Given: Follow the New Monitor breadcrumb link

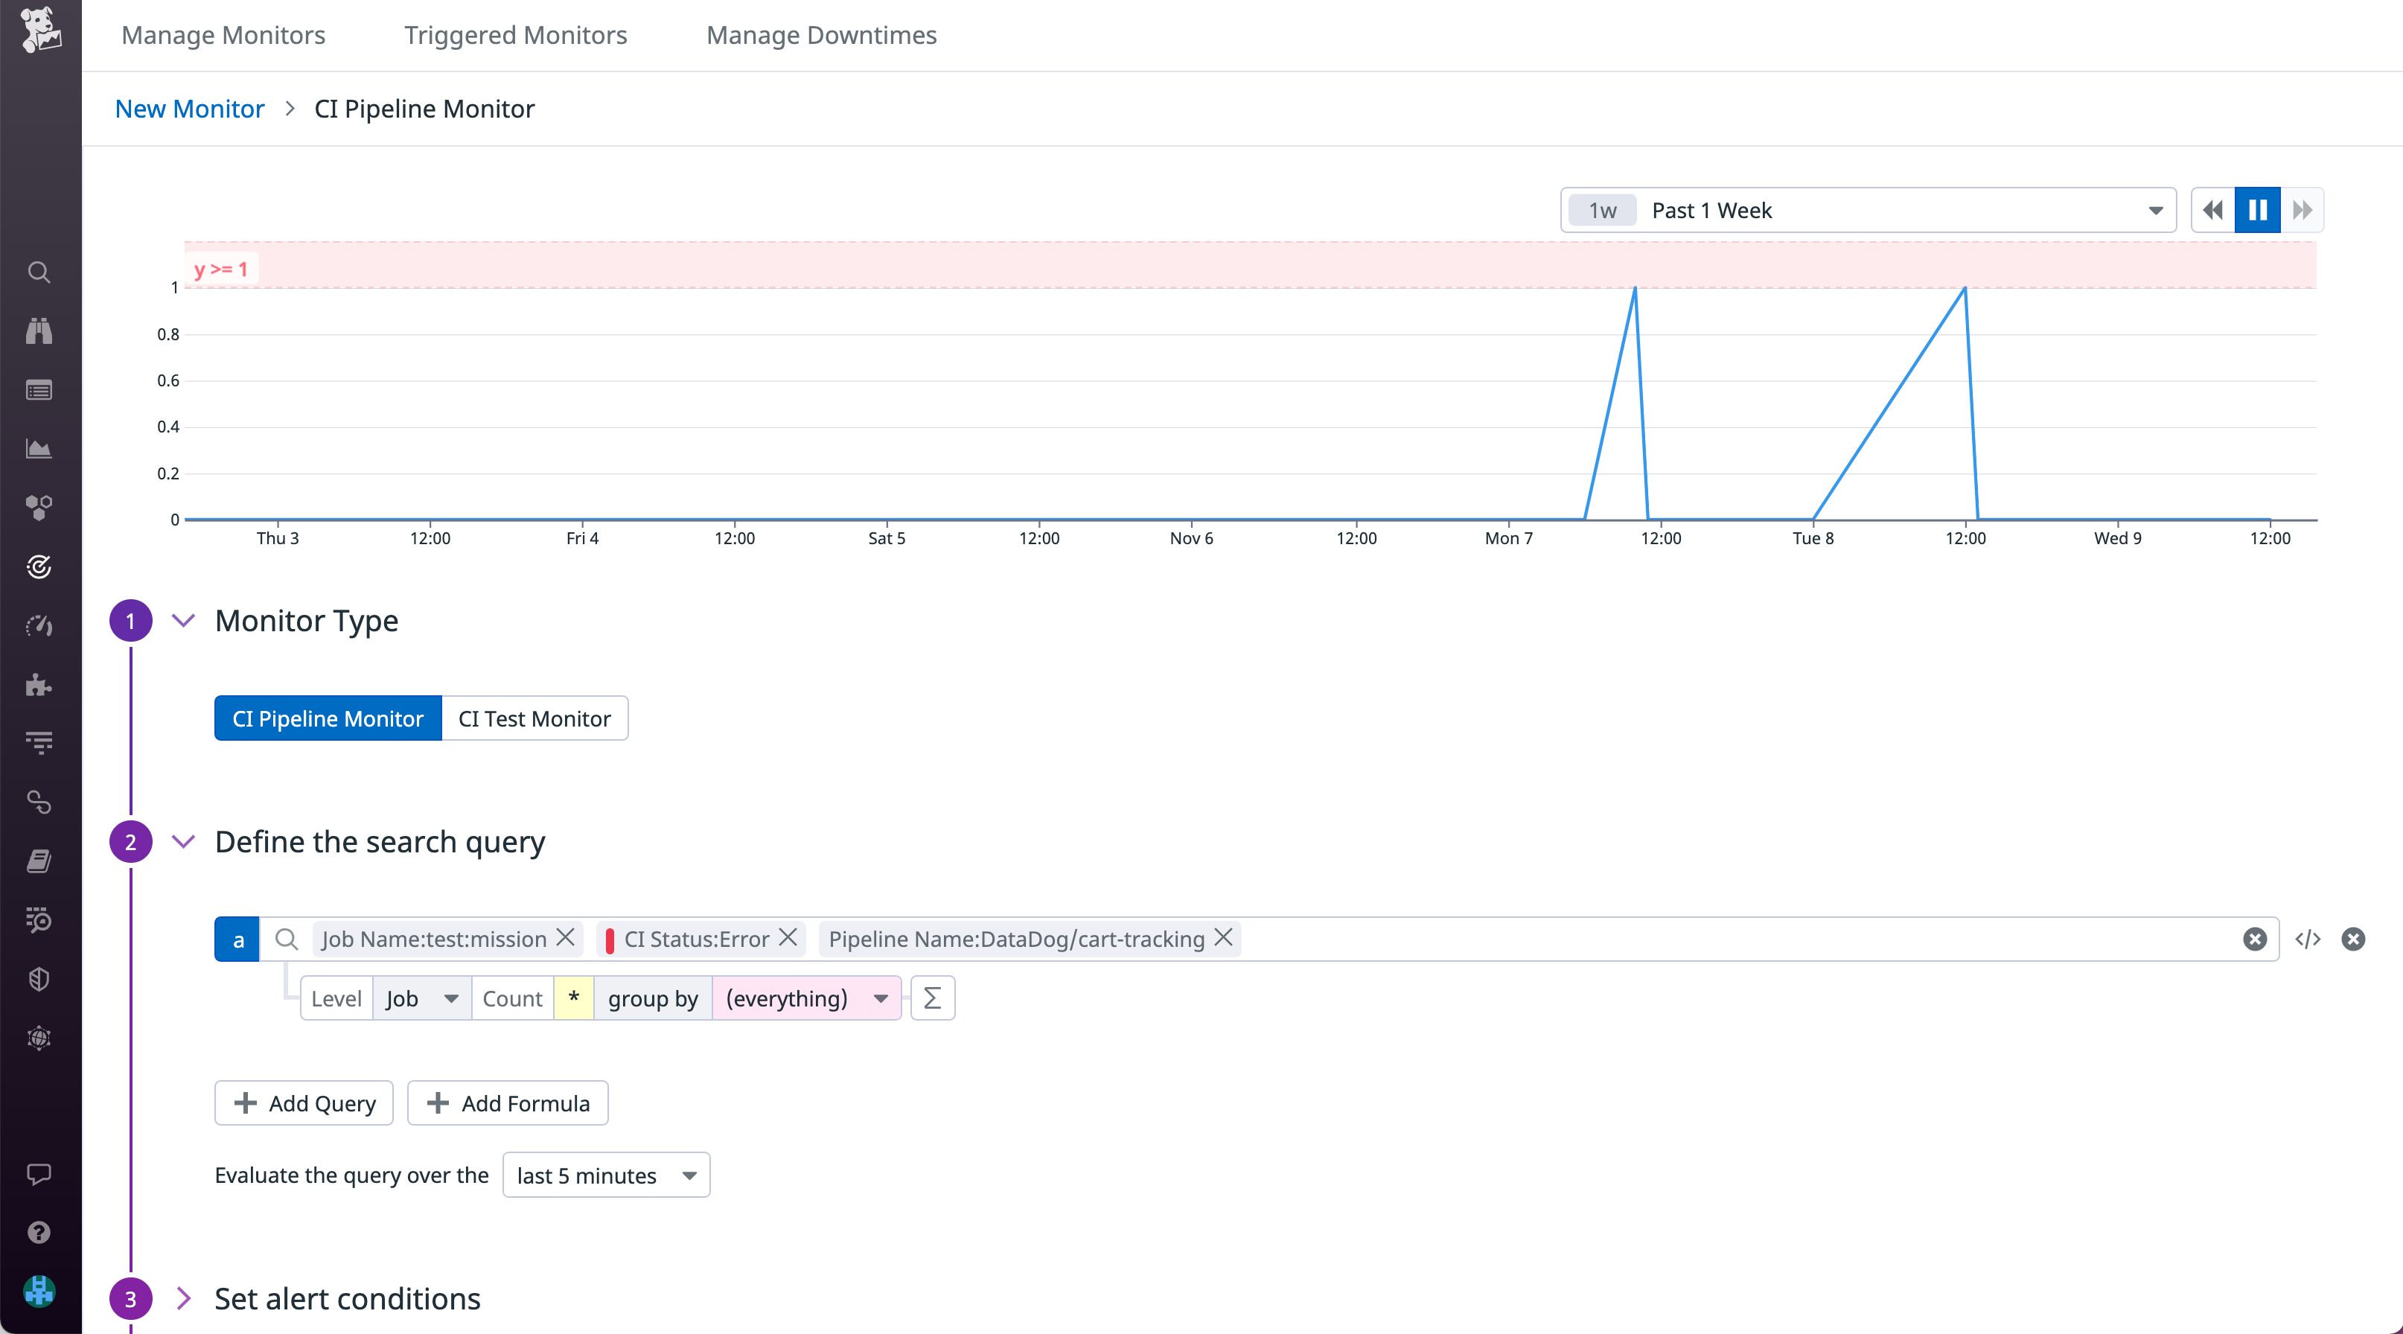Looking at the screenshot, I should (x=188, y=108).
